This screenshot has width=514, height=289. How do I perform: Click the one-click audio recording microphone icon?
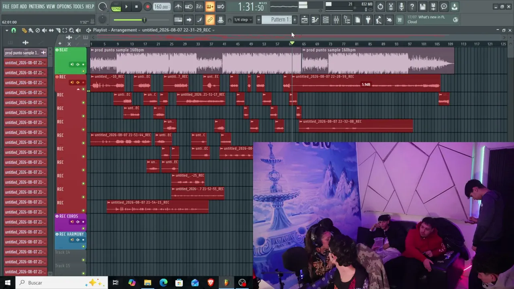[401, 6]
